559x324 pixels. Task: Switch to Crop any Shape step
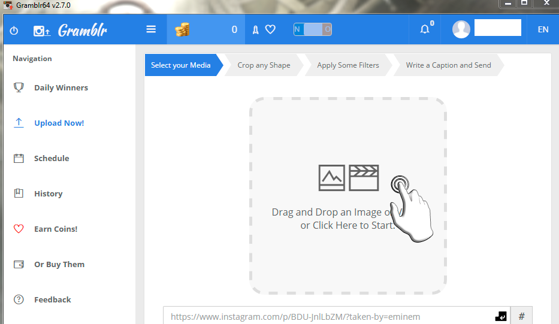click(264, 65)
